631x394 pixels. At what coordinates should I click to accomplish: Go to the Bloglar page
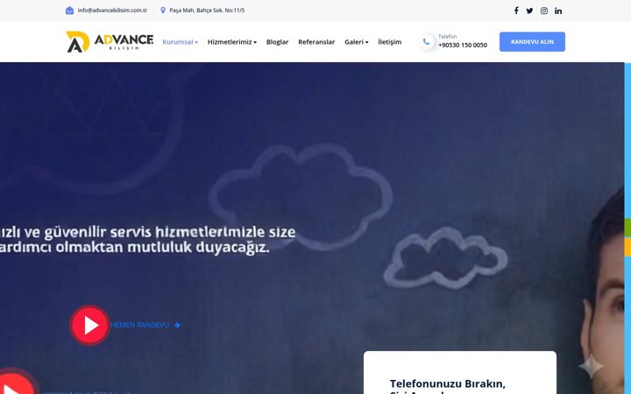click(x=277, y=42)
